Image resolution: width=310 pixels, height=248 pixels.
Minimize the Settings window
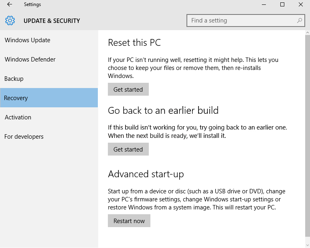point(264,4)
